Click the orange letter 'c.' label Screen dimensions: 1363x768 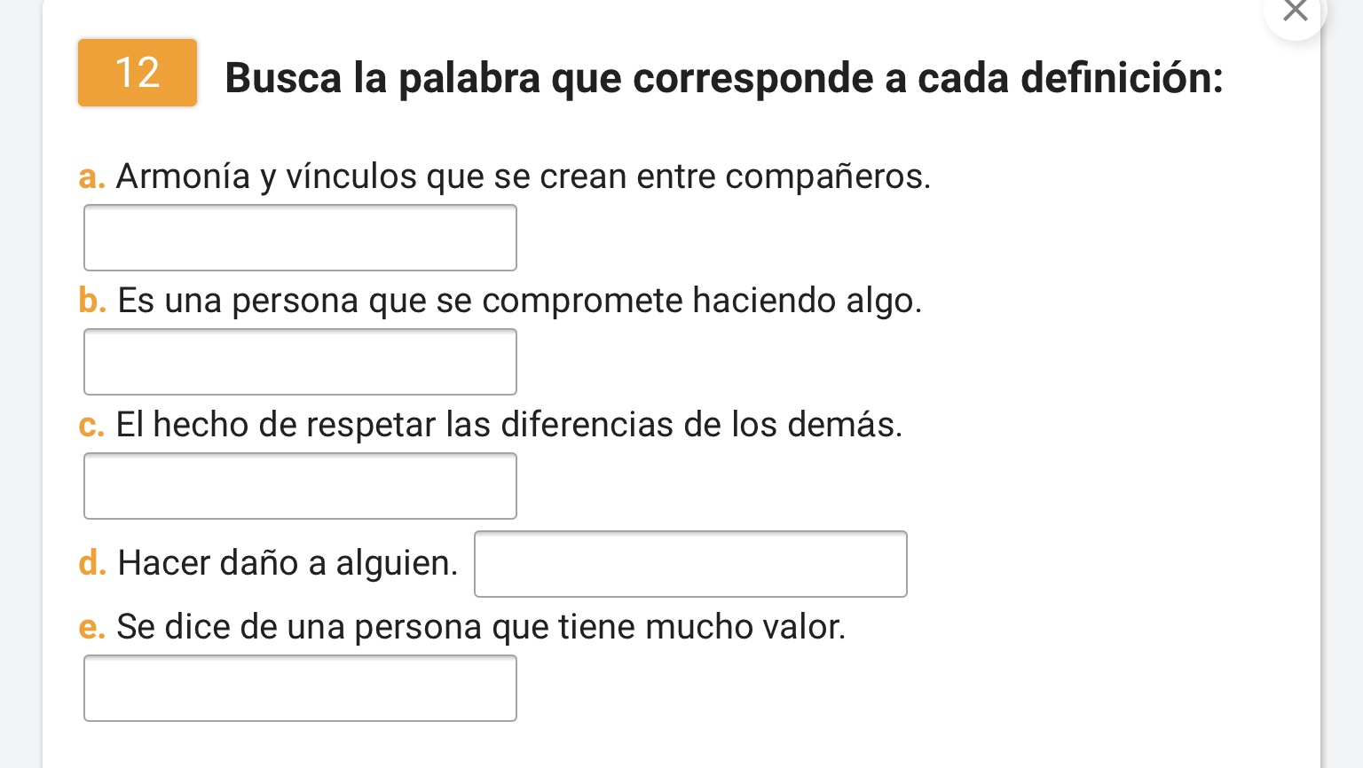[x=91, y=425]
